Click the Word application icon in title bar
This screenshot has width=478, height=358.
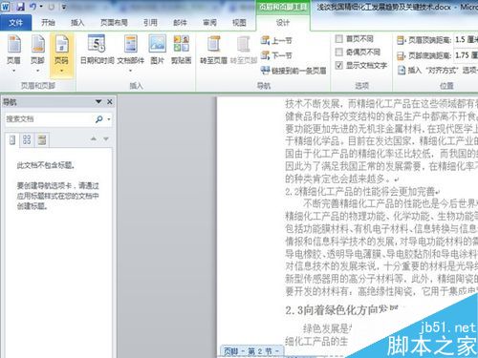6,7
